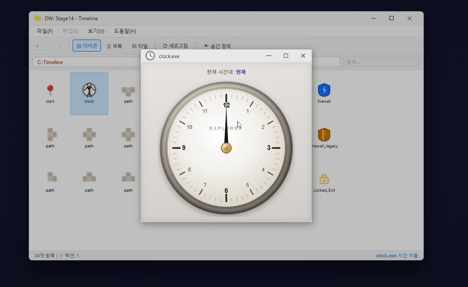Open the orange firewall_legacy shield icon
The image size is (468, 287).
[324, 135]
